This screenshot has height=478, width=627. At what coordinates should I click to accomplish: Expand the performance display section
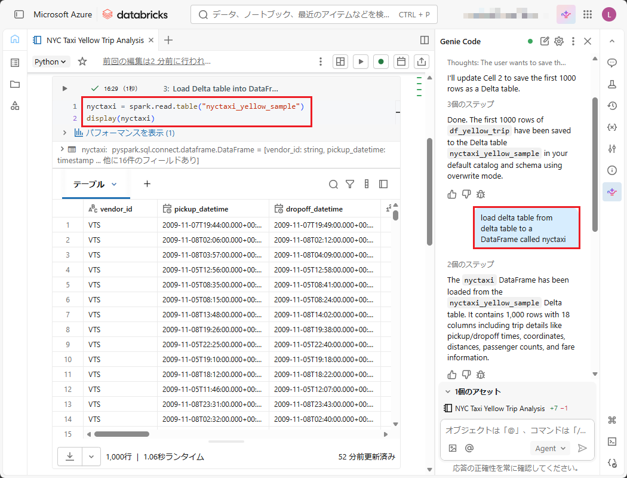click(x=124, y=133)
